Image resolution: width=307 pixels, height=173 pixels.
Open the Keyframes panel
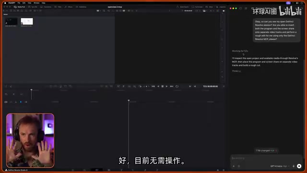click(81, 7)
